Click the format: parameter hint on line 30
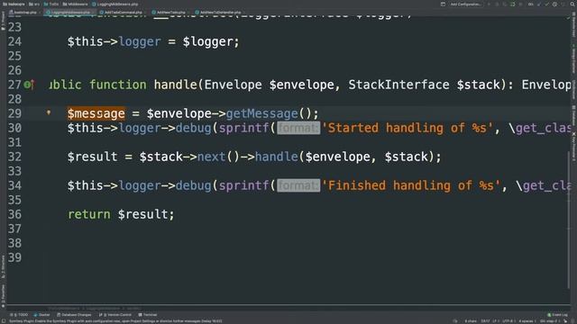The image size is (577, 324). (x=298, y=128)
